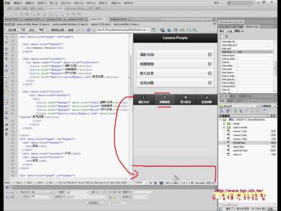Click the arrow icon on 攝影名詞 row

tap(210, 55)
